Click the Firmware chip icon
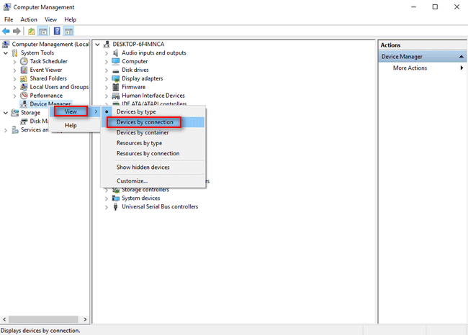The image size is (468, 335). point(115,87)
